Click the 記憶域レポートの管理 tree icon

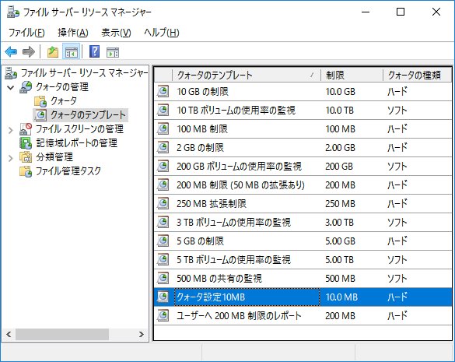[26, 143]
